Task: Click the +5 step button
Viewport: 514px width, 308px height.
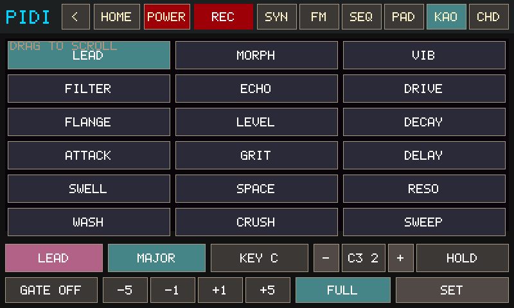Action: tap(268, 290)
